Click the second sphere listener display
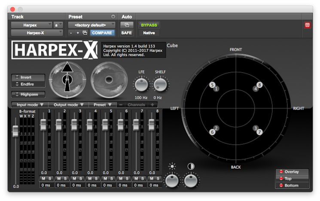This screenshot has height=201, width=320. (109, 79)
